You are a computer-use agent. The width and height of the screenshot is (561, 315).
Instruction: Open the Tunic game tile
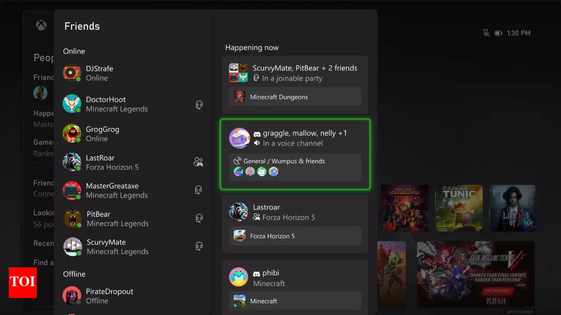click(459, 208)
